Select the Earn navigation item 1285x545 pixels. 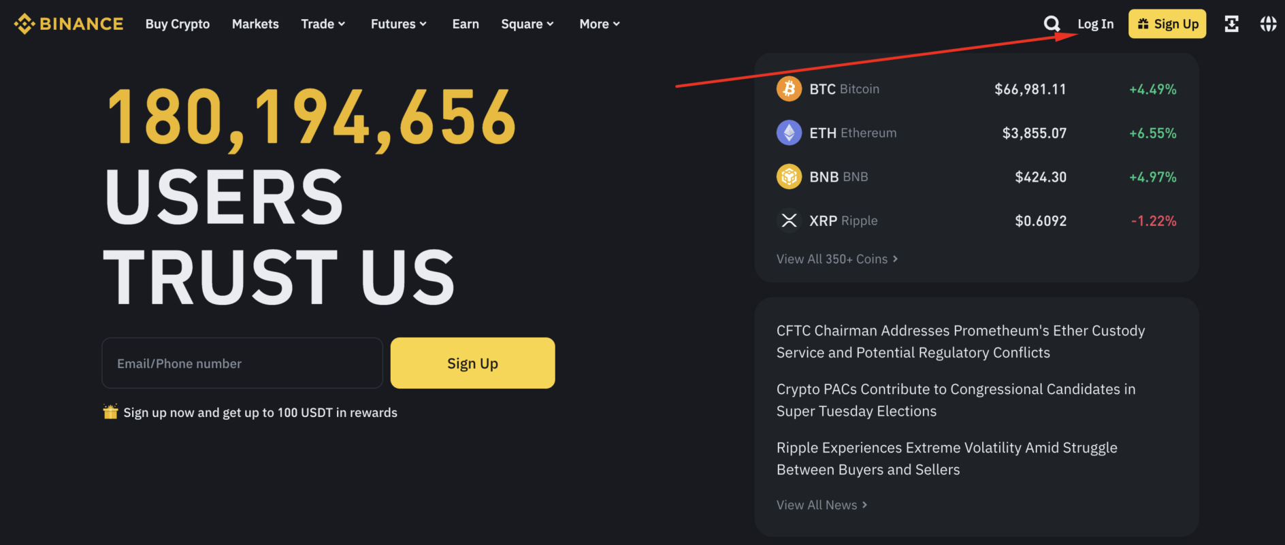(466, 23)
